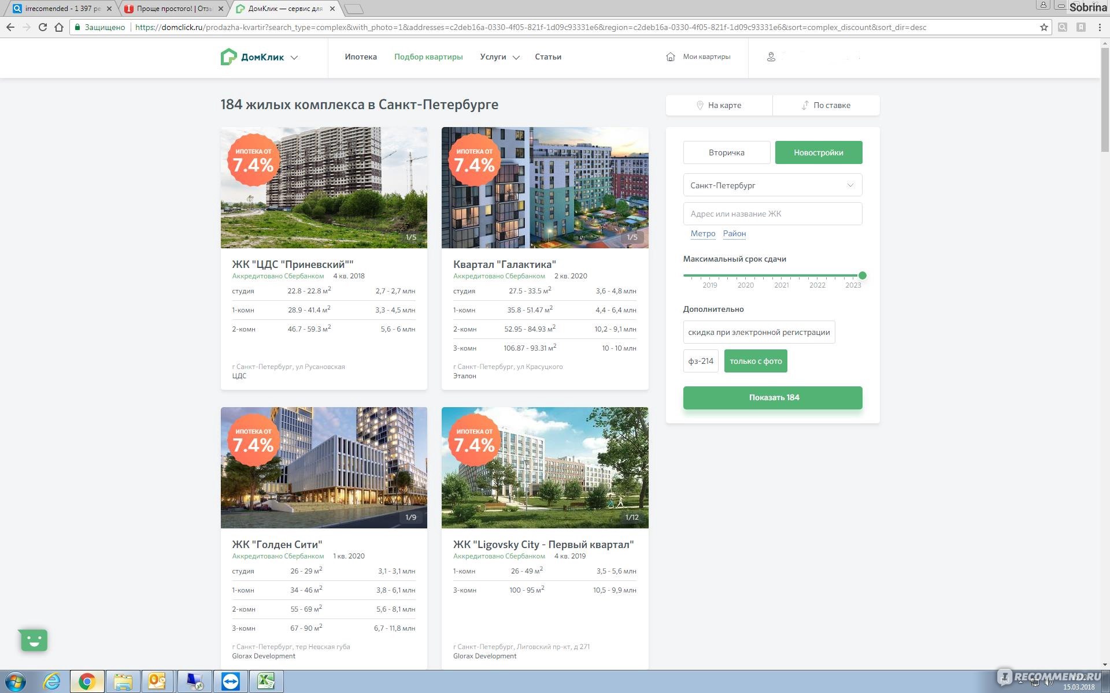The height and width of the screenshot is (693, 1110).
Task: Open Chrome from the taskbar
Action: coord(87,682)
